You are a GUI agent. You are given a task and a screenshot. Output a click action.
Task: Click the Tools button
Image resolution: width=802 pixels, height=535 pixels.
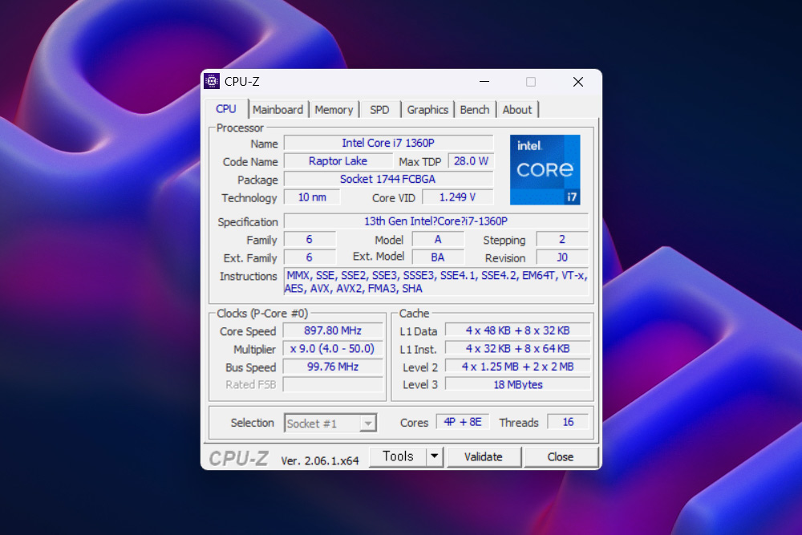(x=398, y=456)
